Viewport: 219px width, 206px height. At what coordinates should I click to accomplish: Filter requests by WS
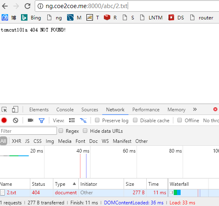(105, 141)
